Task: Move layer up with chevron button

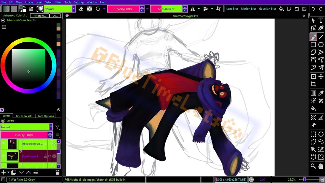Action: coord(28,172)
